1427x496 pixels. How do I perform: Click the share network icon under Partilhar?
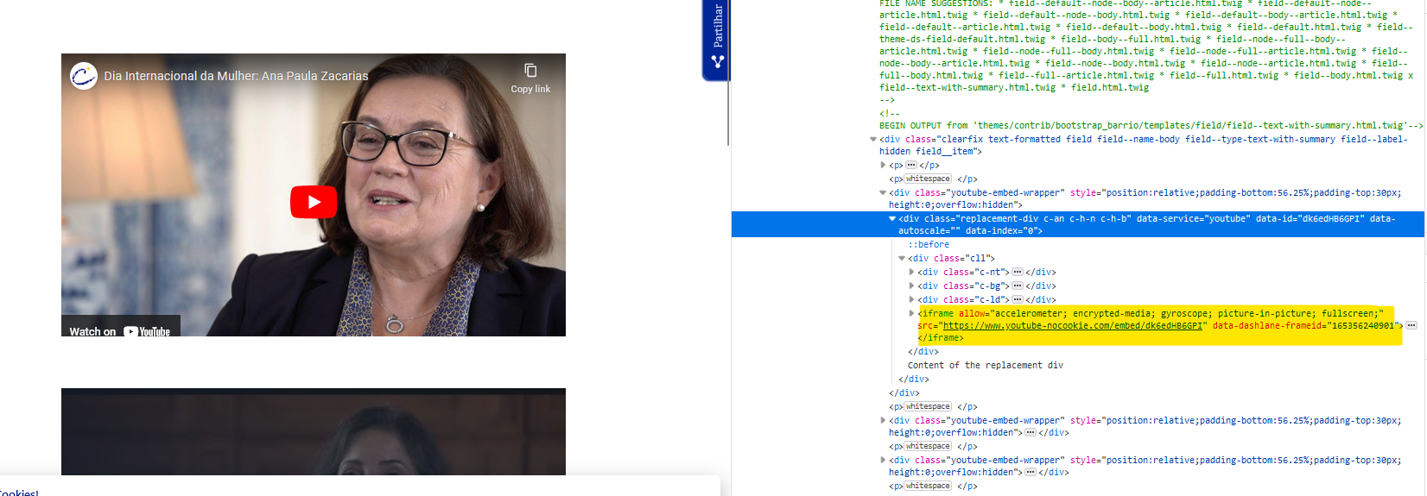pyautogui.click(x=718, y=62)
